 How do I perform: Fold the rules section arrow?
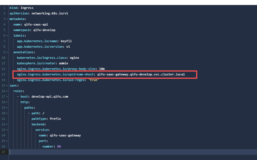pyautogui.click(x=7, y=91)
